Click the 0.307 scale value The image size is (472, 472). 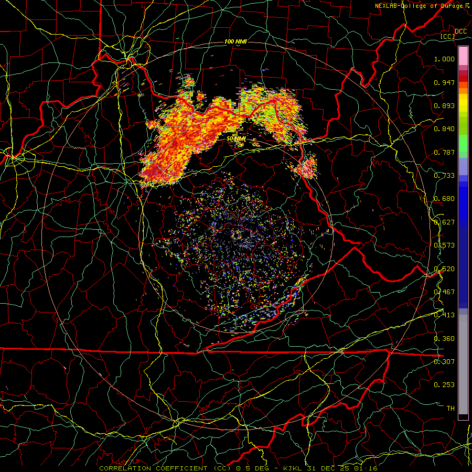[444, 361]
